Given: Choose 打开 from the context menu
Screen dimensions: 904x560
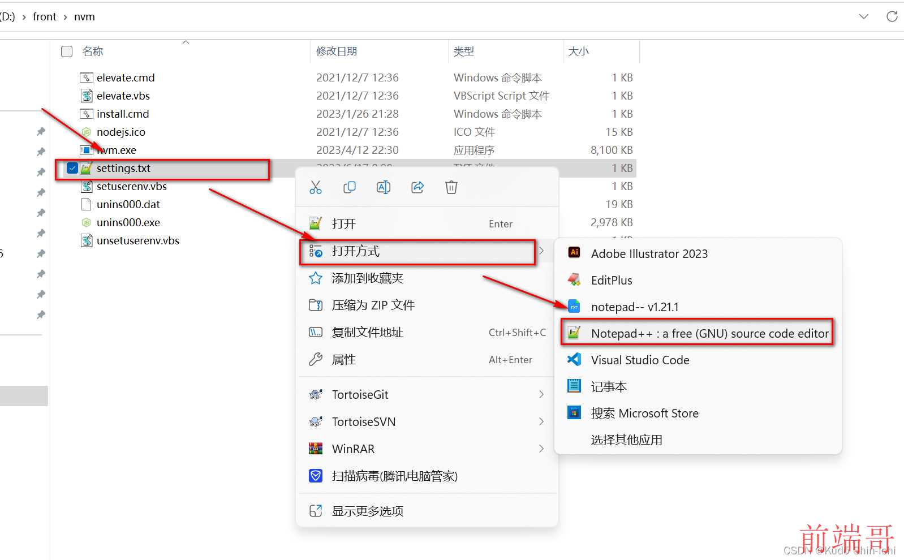Looking at the screenshot, I should point(427,223).
